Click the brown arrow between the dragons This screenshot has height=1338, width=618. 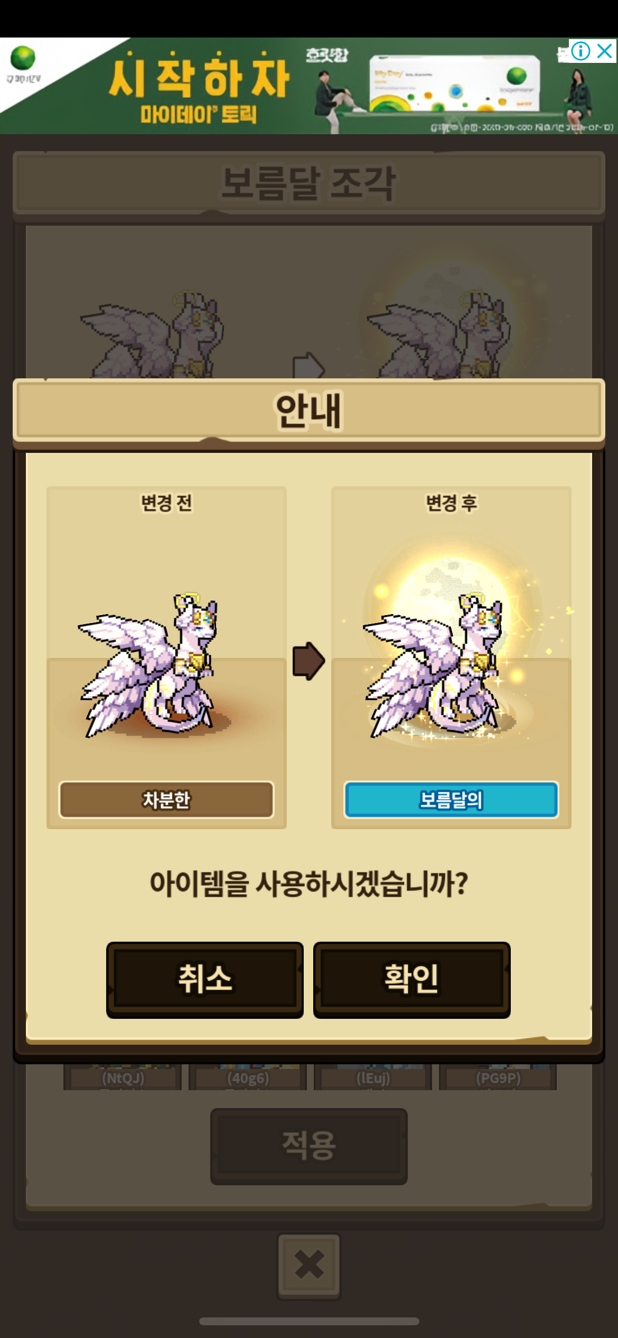coord(308,661)
